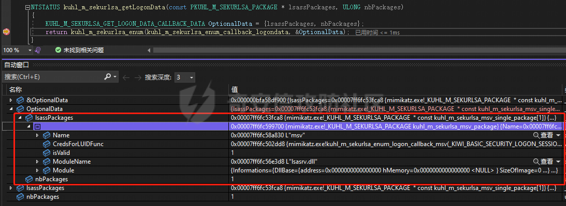Click OptionalData in the KUHL_M_SEKURLSA_GET_LOGON_DATA_CALLBACK_DATA declaration line

pos(230,24)
